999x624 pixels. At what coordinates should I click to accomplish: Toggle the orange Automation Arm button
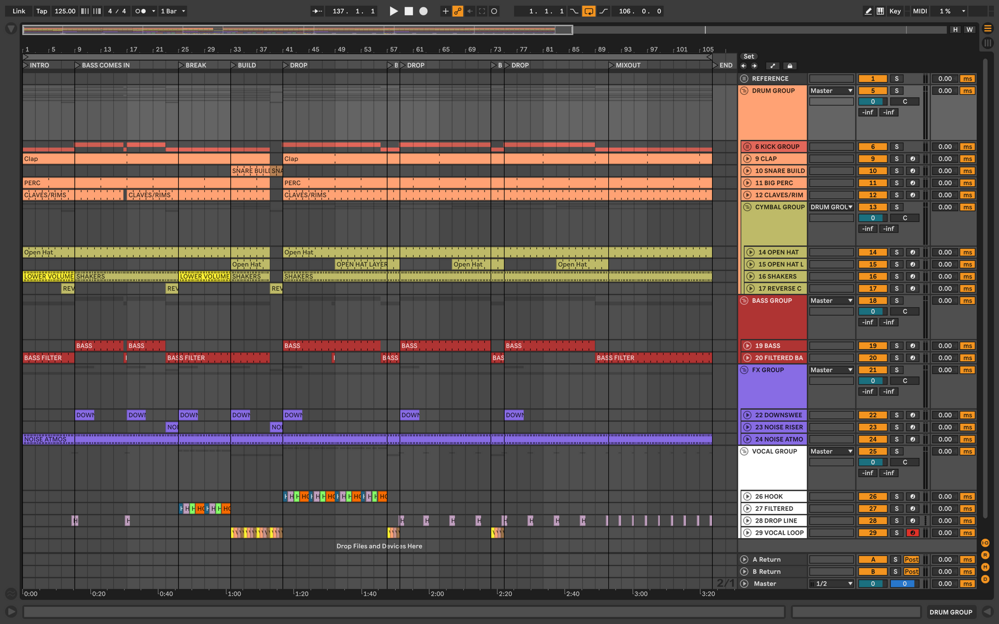(458, 11)
